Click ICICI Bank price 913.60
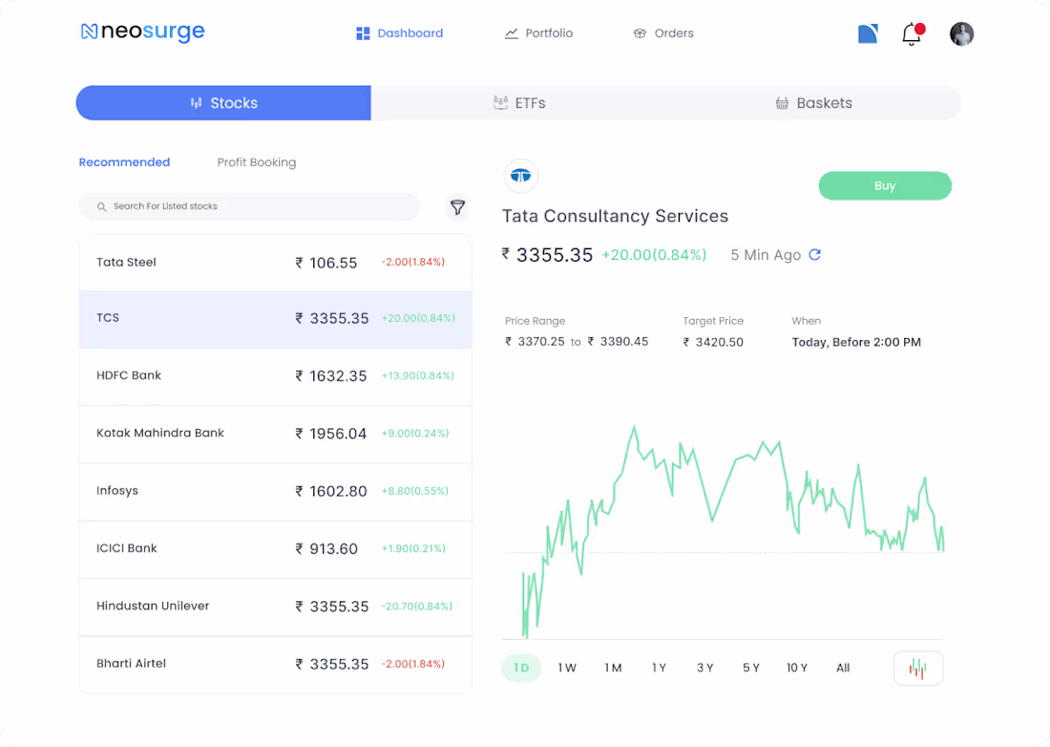 [326, 548]
